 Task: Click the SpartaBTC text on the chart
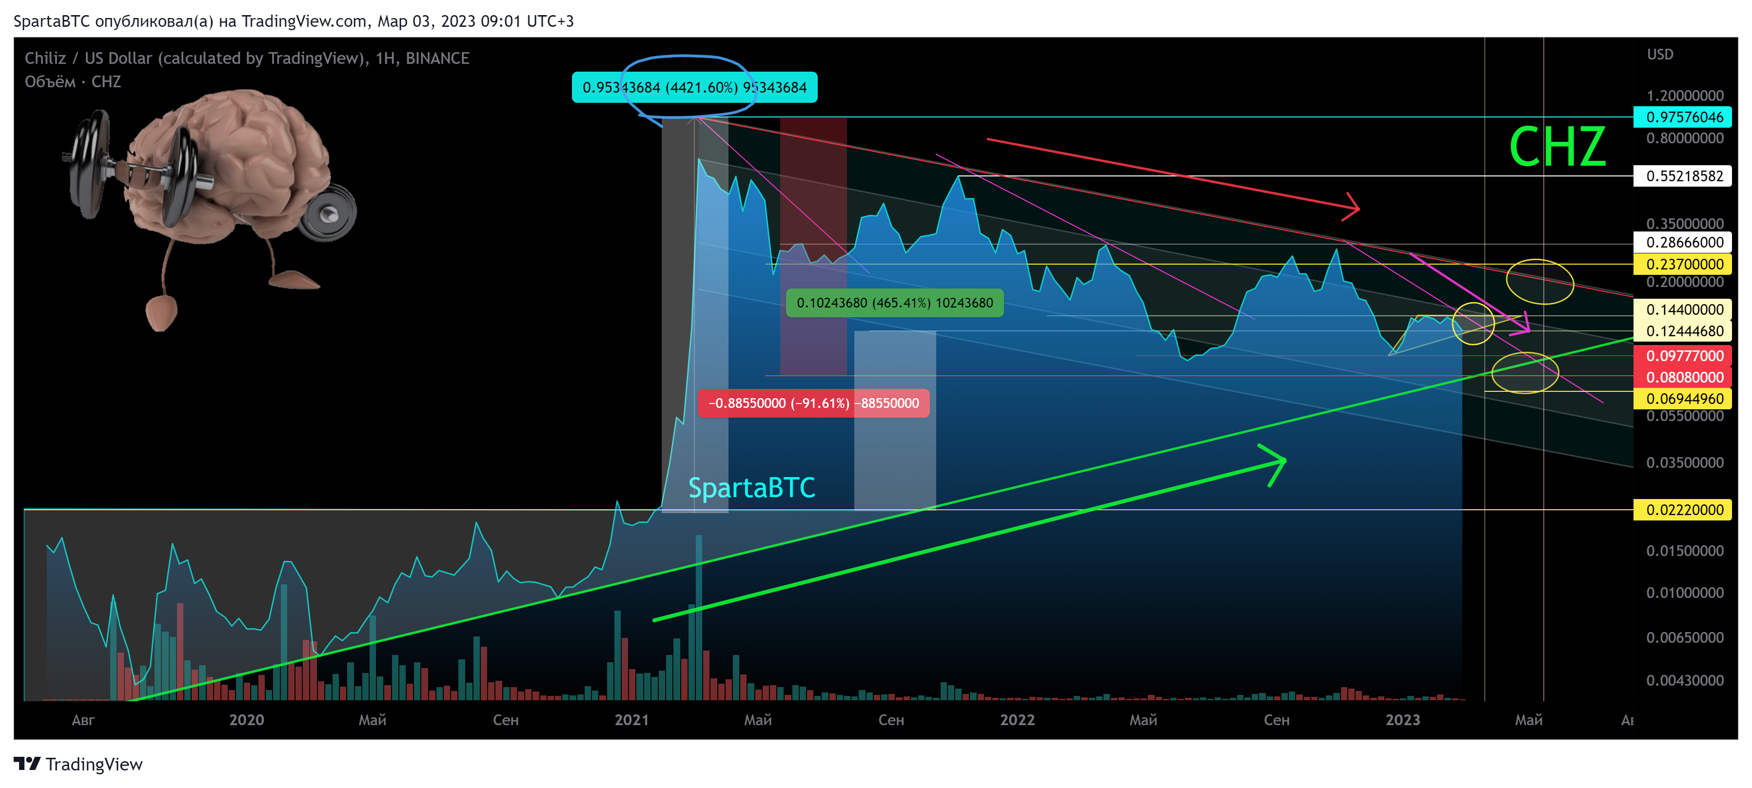[x=751, y=488]
